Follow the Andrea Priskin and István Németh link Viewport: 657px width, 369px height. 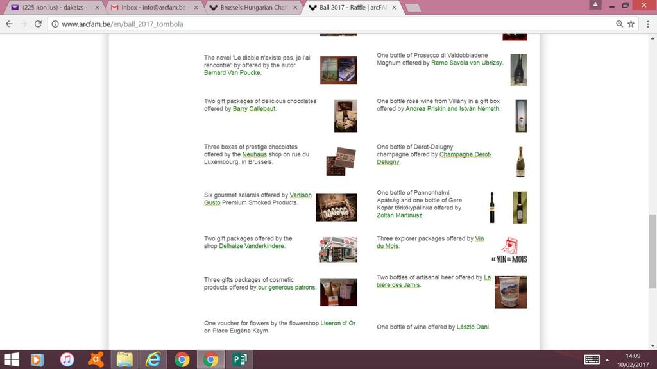coord(452,109)
